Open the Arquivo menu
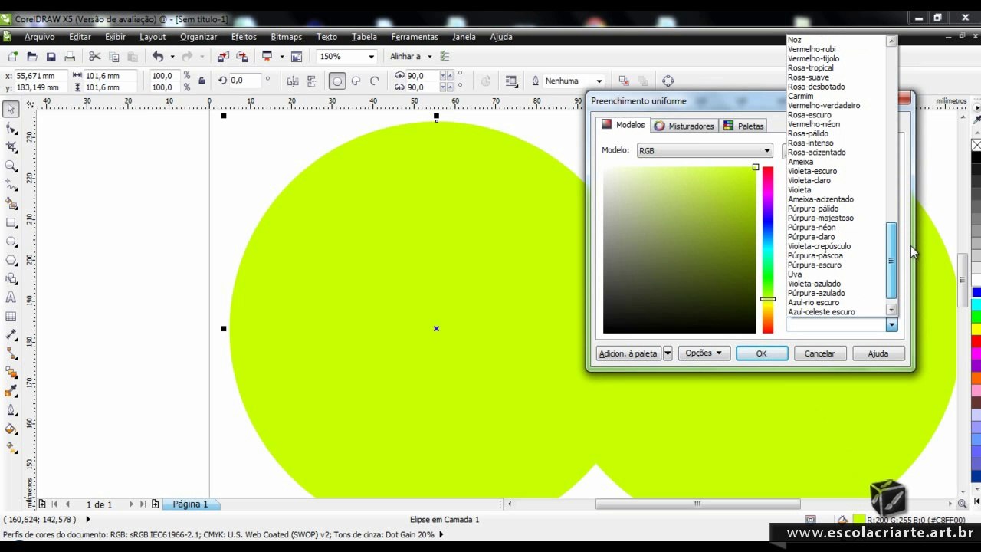Screen dimensions: 981x552 point(39,37)
